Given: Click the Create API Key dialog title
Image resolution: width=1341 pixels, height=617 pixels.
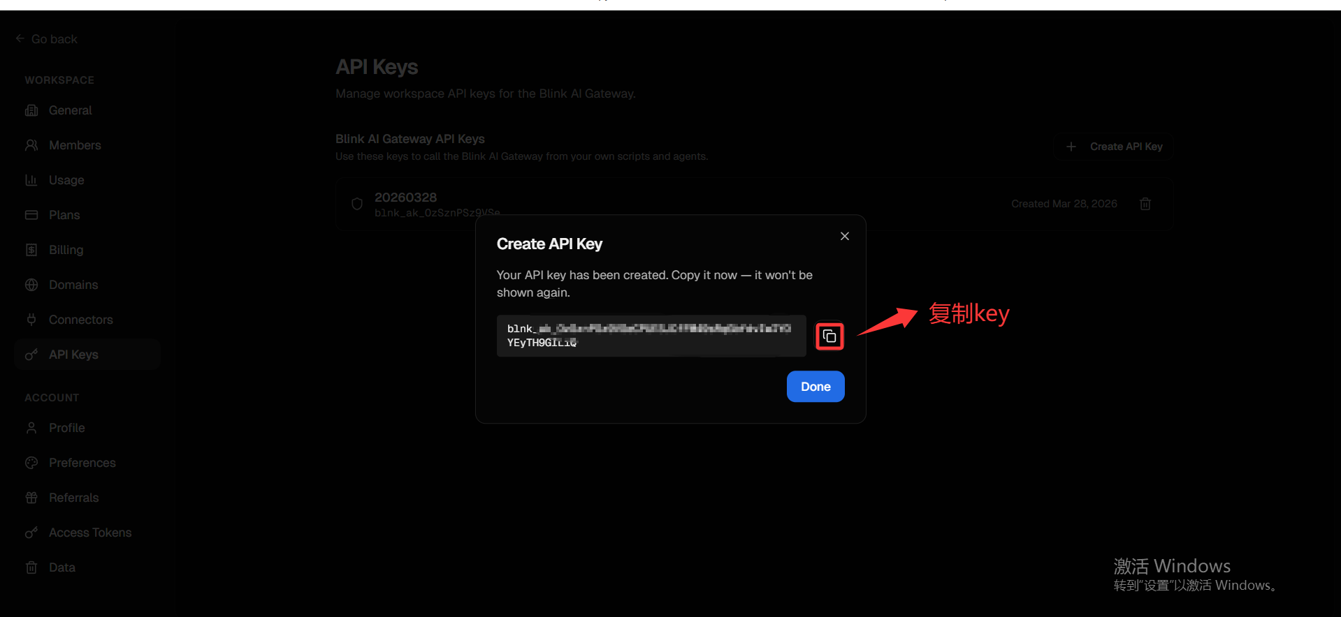Looking at the screenshot, I should [549, 244].
